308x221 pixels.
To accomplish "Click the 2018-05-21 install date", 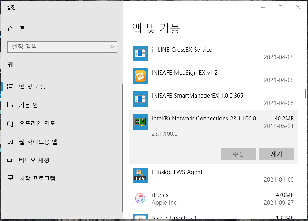I will (279, 126).
